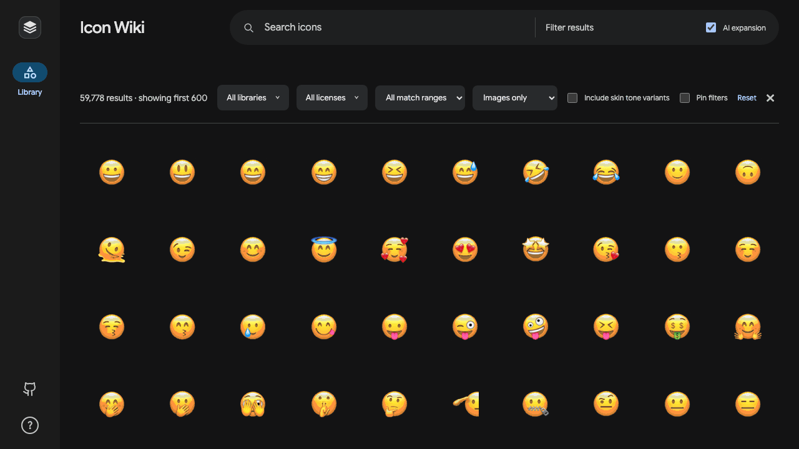
Task: Close the filter bar with X
Action: click(770, 98)
